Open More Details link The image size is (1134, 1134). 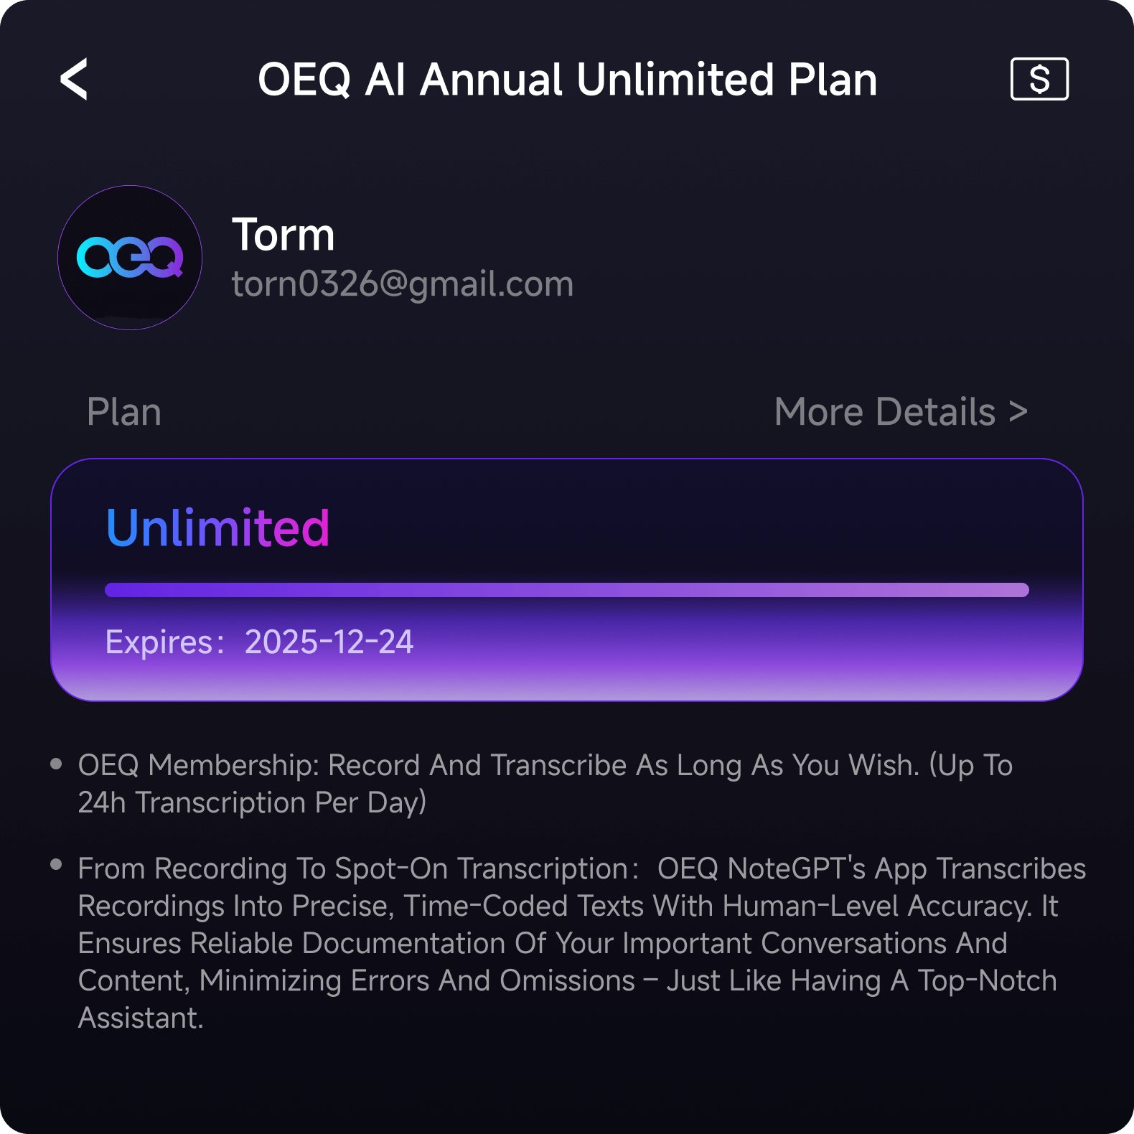click(x=885, y=412)
